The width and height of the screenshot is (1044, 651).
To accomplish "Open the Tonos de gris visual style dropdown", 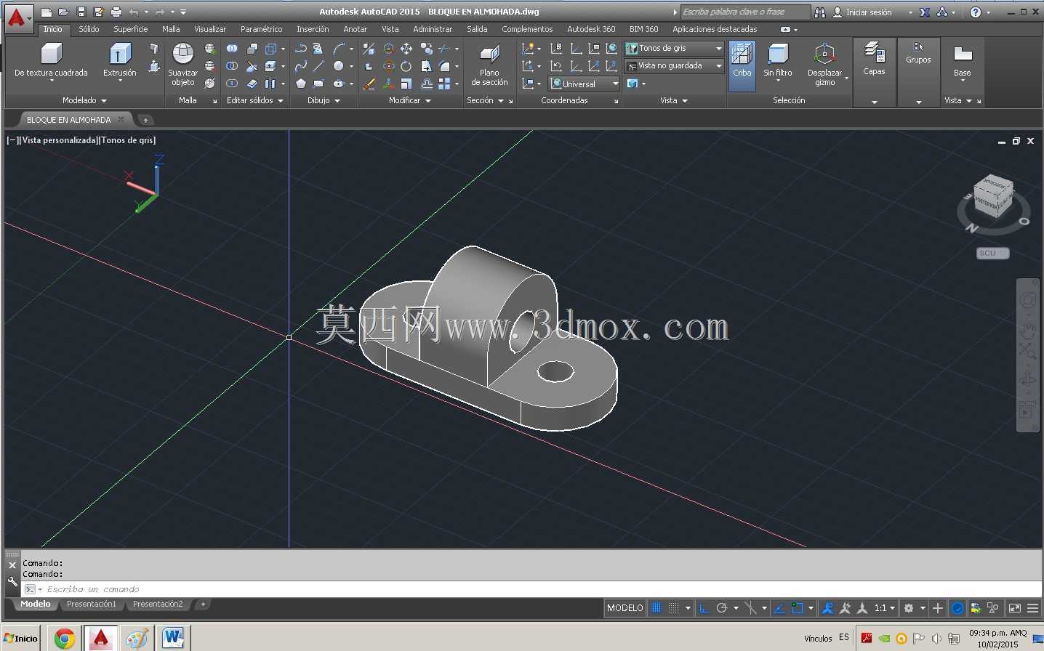I will 674,49.
